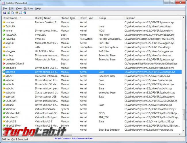Click the yellow status icon of tssecsrv
187x143 pixels.
4,22
